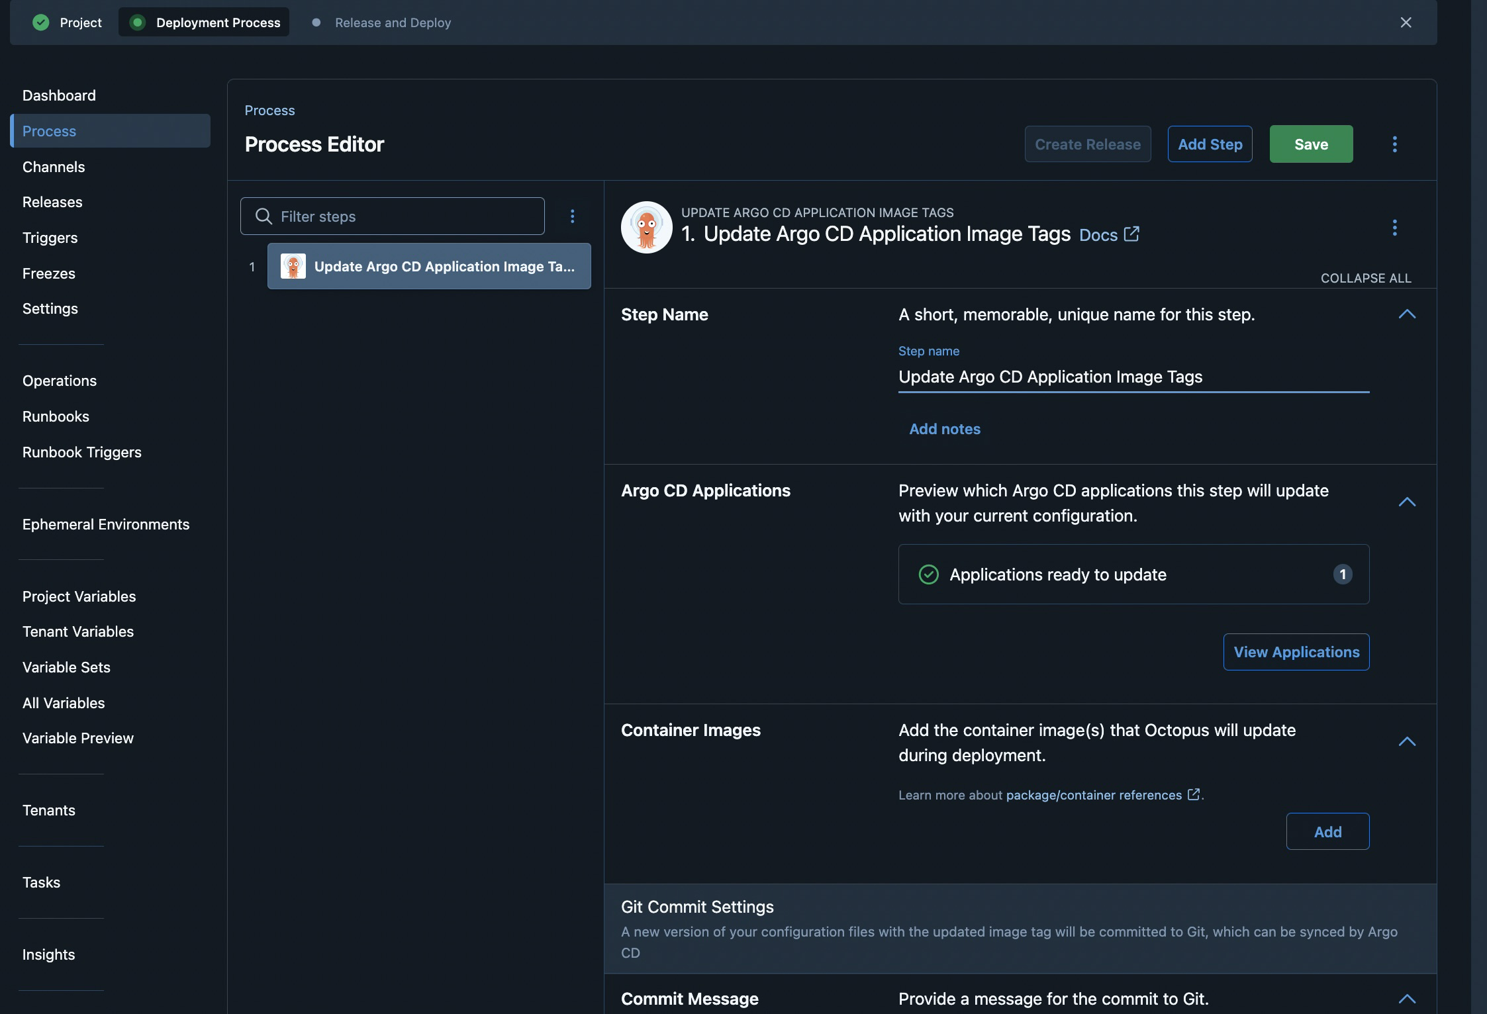Collapse the Step Name section
Image resolution: width=1487 pixels, height=1014 pixels.
click(x=1407, y=314)
